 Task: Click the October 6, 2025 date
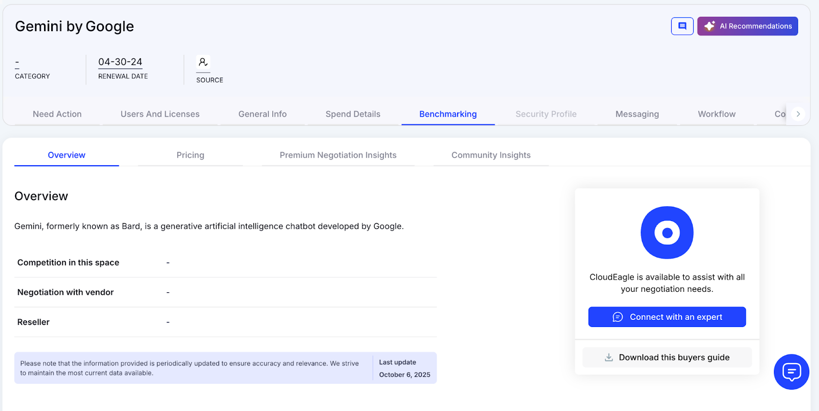(x=405, y=375)
